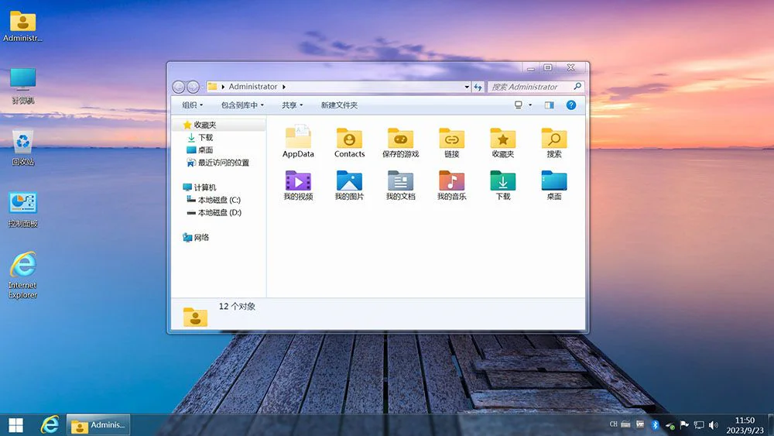The width and height of the screenshot is (774, 436).
Task: Open the 组织 menu
Action: [x=192, y=105]
